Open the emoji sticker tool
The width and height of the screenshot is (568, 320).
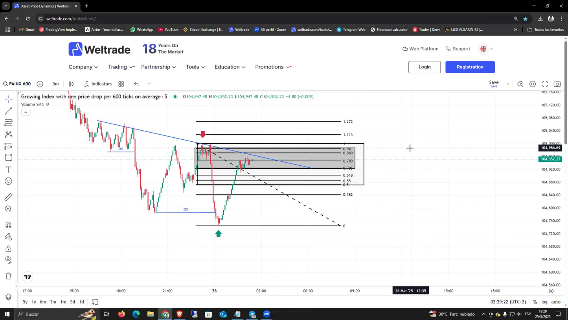[9, 181]
